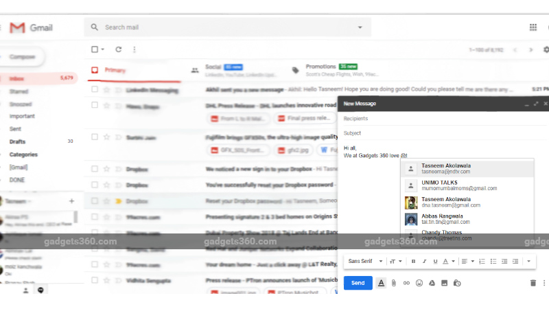This screenshot has width=549, height=309.
Task: Select checkbox for Dropbox new sign-in email
Action: coord(95,169)
